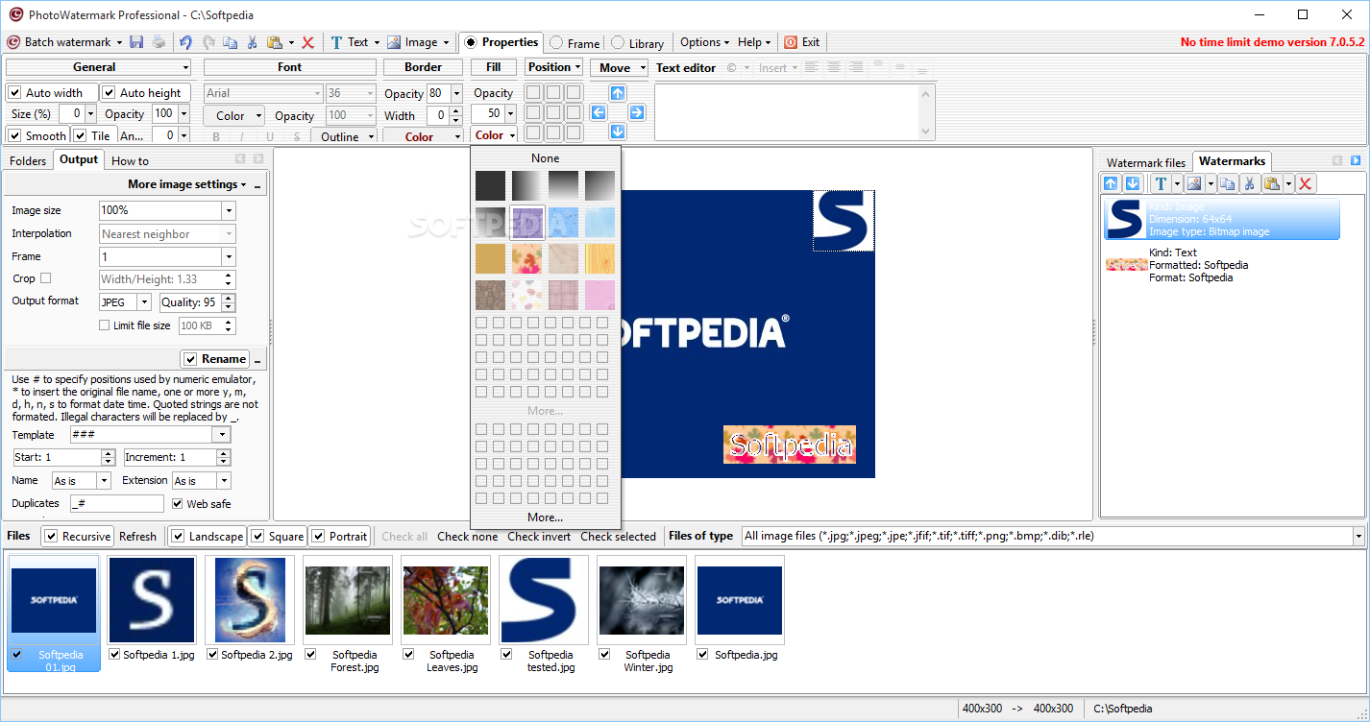The image size is (1370, 722).
Task: Click the Save icon in main toolbar
Action: coord(136,42)
